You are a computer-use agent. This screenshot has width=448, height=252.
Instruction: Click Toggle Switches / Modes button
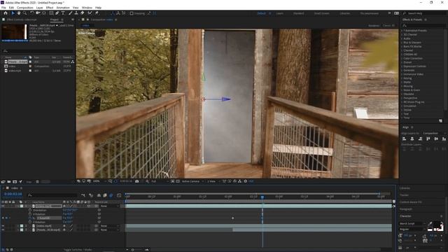click(x=78, y=250)
